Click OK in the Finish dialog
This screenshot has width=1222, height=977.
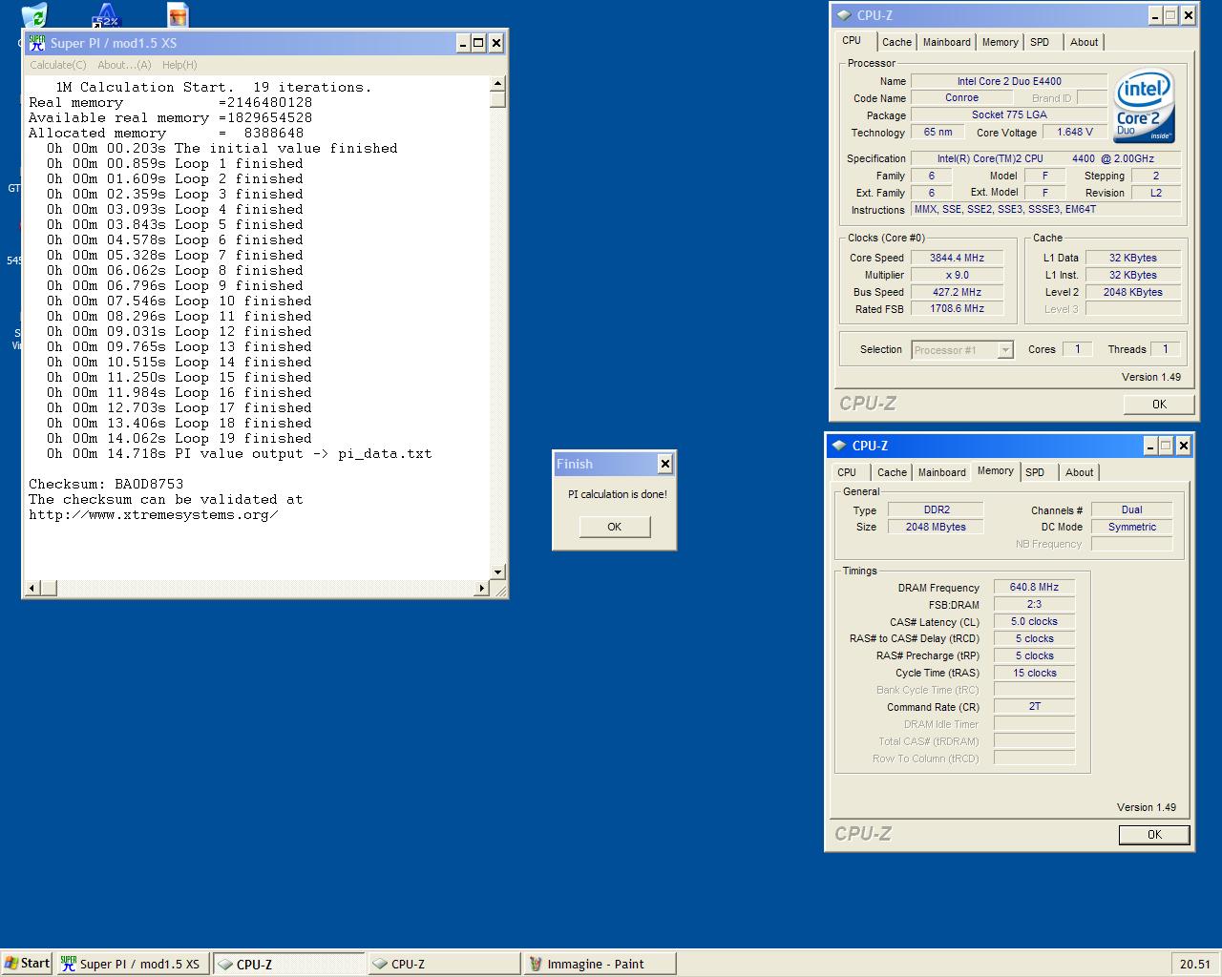click(x=614, y=527)
